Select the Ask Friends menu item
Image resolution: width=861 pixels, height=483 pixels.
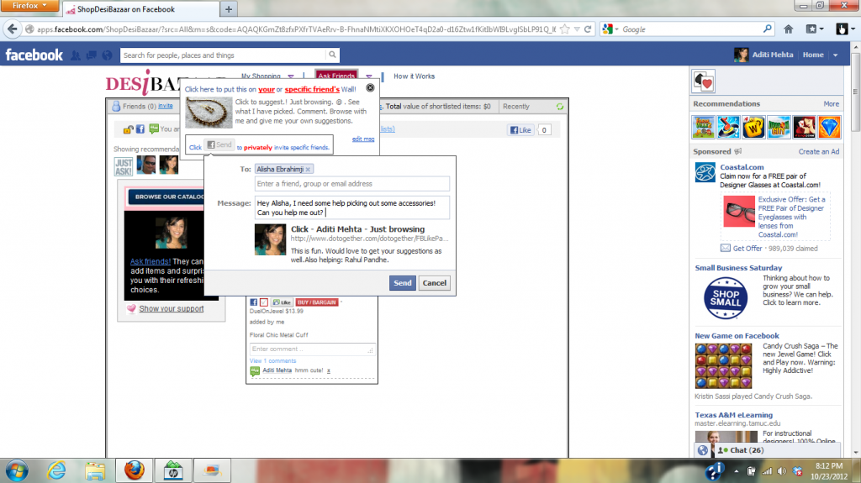(x=336, y=76)
